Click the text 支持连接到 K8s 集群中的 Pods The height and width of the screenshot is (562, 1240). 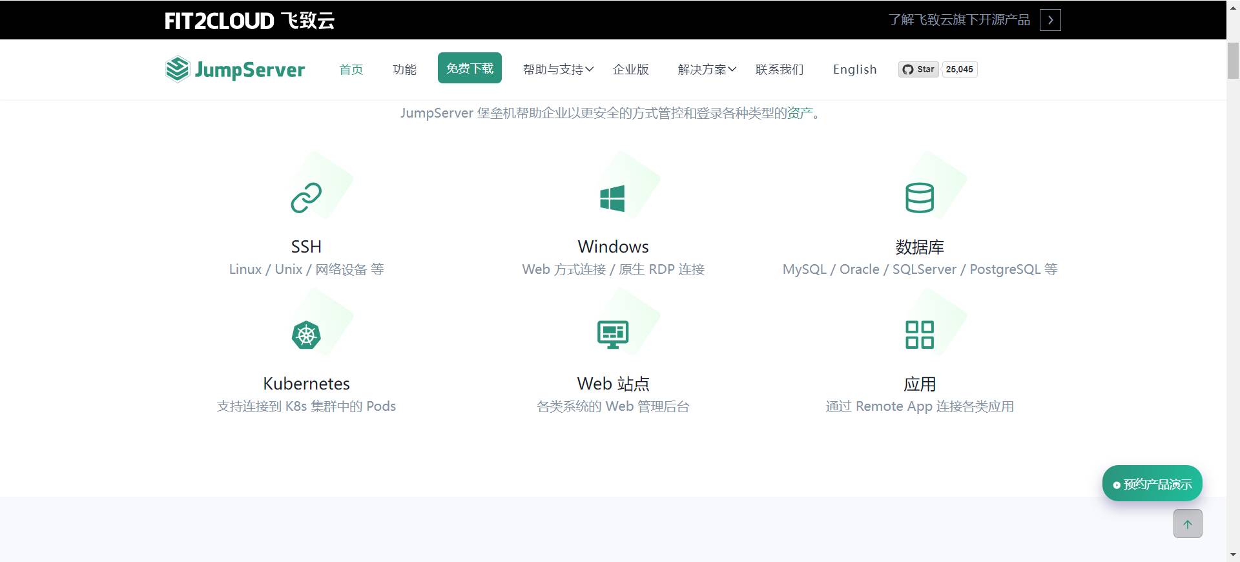(x=306, y=406)
